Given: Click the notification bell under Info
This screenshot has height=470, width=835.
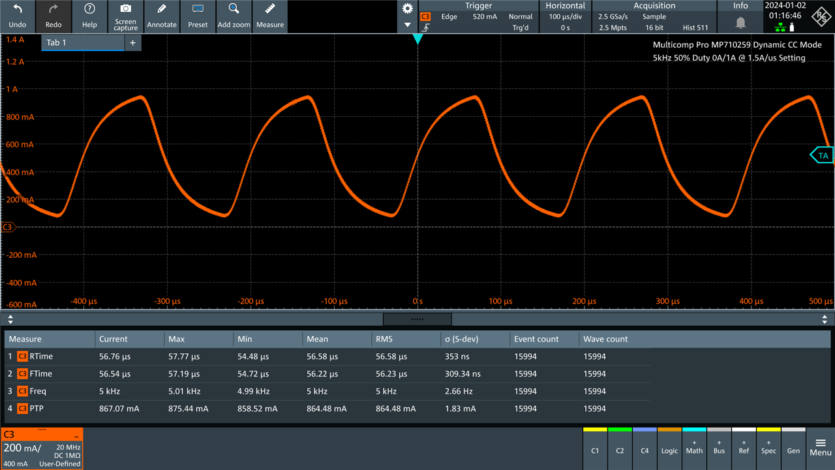Looking at the screenshot, I should [x=740, y=22].
